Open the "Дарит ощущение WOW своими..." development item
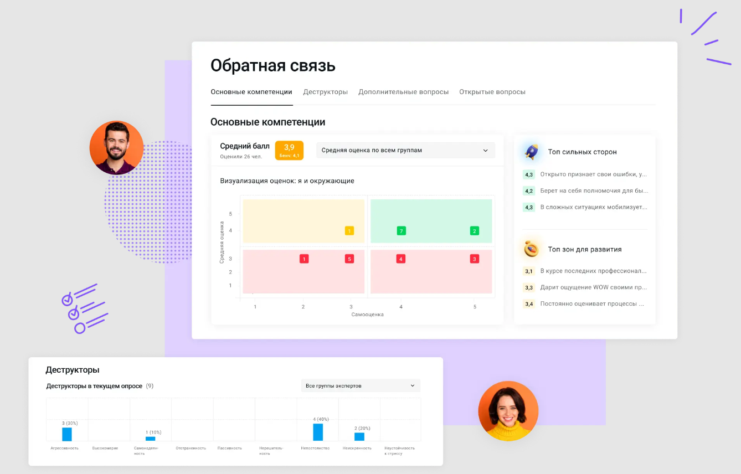 pos(593,287)
